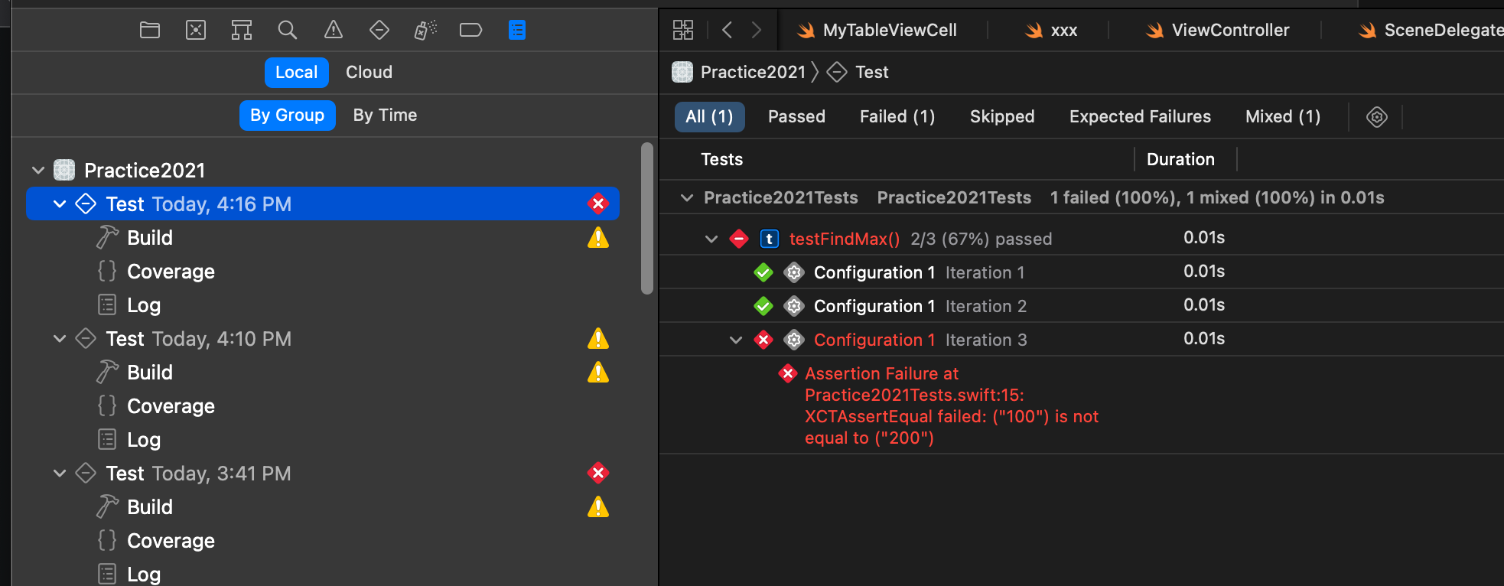This screenshot has height=586, width=1504.
Task: Open the Test navigator diamond icon
Action: 379,31
